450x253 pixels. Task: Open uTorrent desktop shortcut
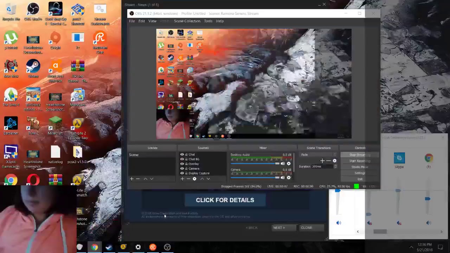pyautogui.click(x=11, y=40)
